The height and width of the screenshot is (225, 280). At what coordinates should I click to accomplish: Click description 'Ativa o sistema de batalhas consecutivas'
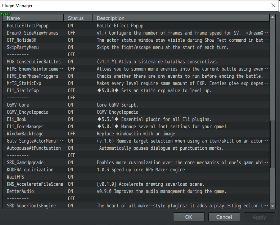coord(169,62)
